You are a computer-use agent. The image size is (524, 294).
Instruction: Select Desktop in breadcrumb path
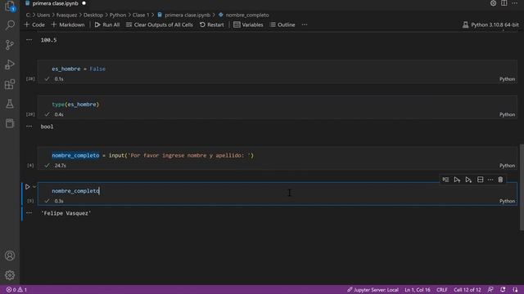pos(93,15)
